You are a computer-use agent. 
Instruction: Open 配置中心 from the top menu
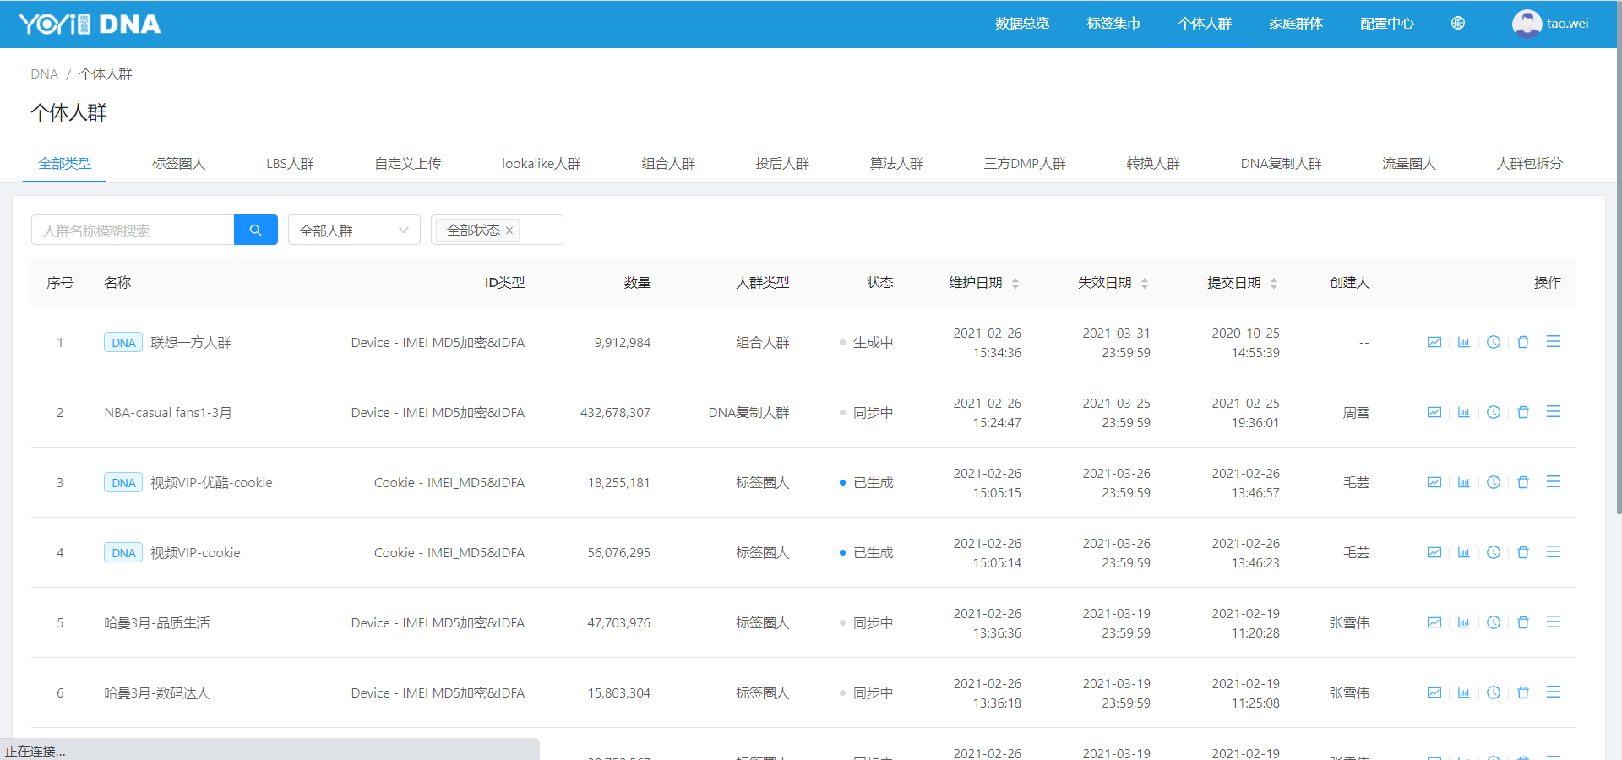[x=1386, y=24]
